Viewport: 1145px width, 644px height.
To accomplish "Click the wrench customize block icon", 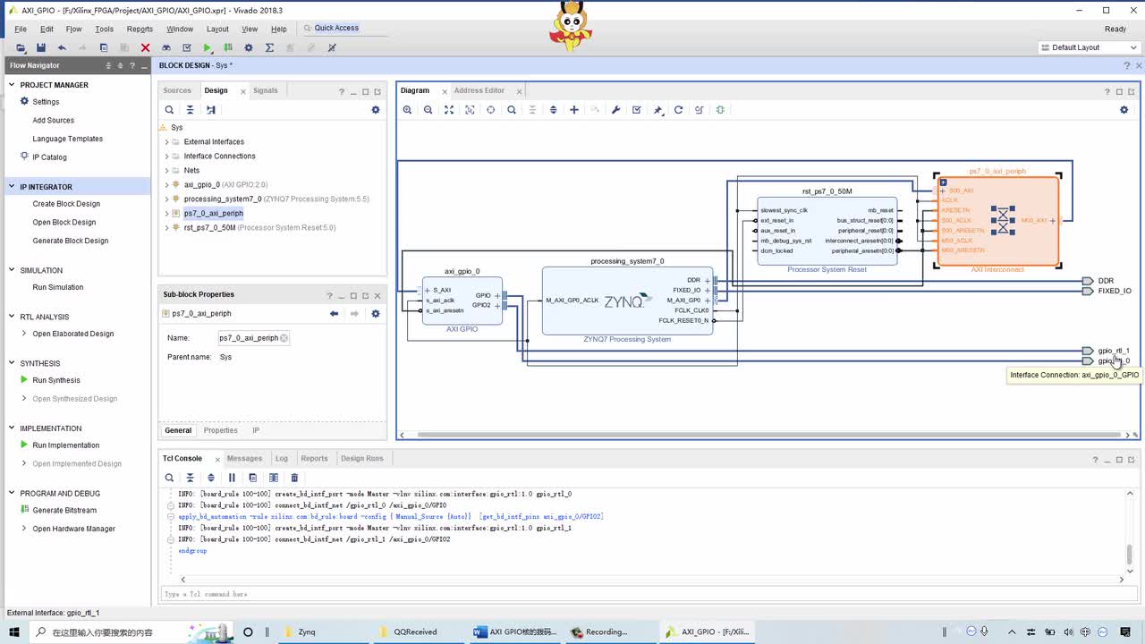I will coord(615,110).
